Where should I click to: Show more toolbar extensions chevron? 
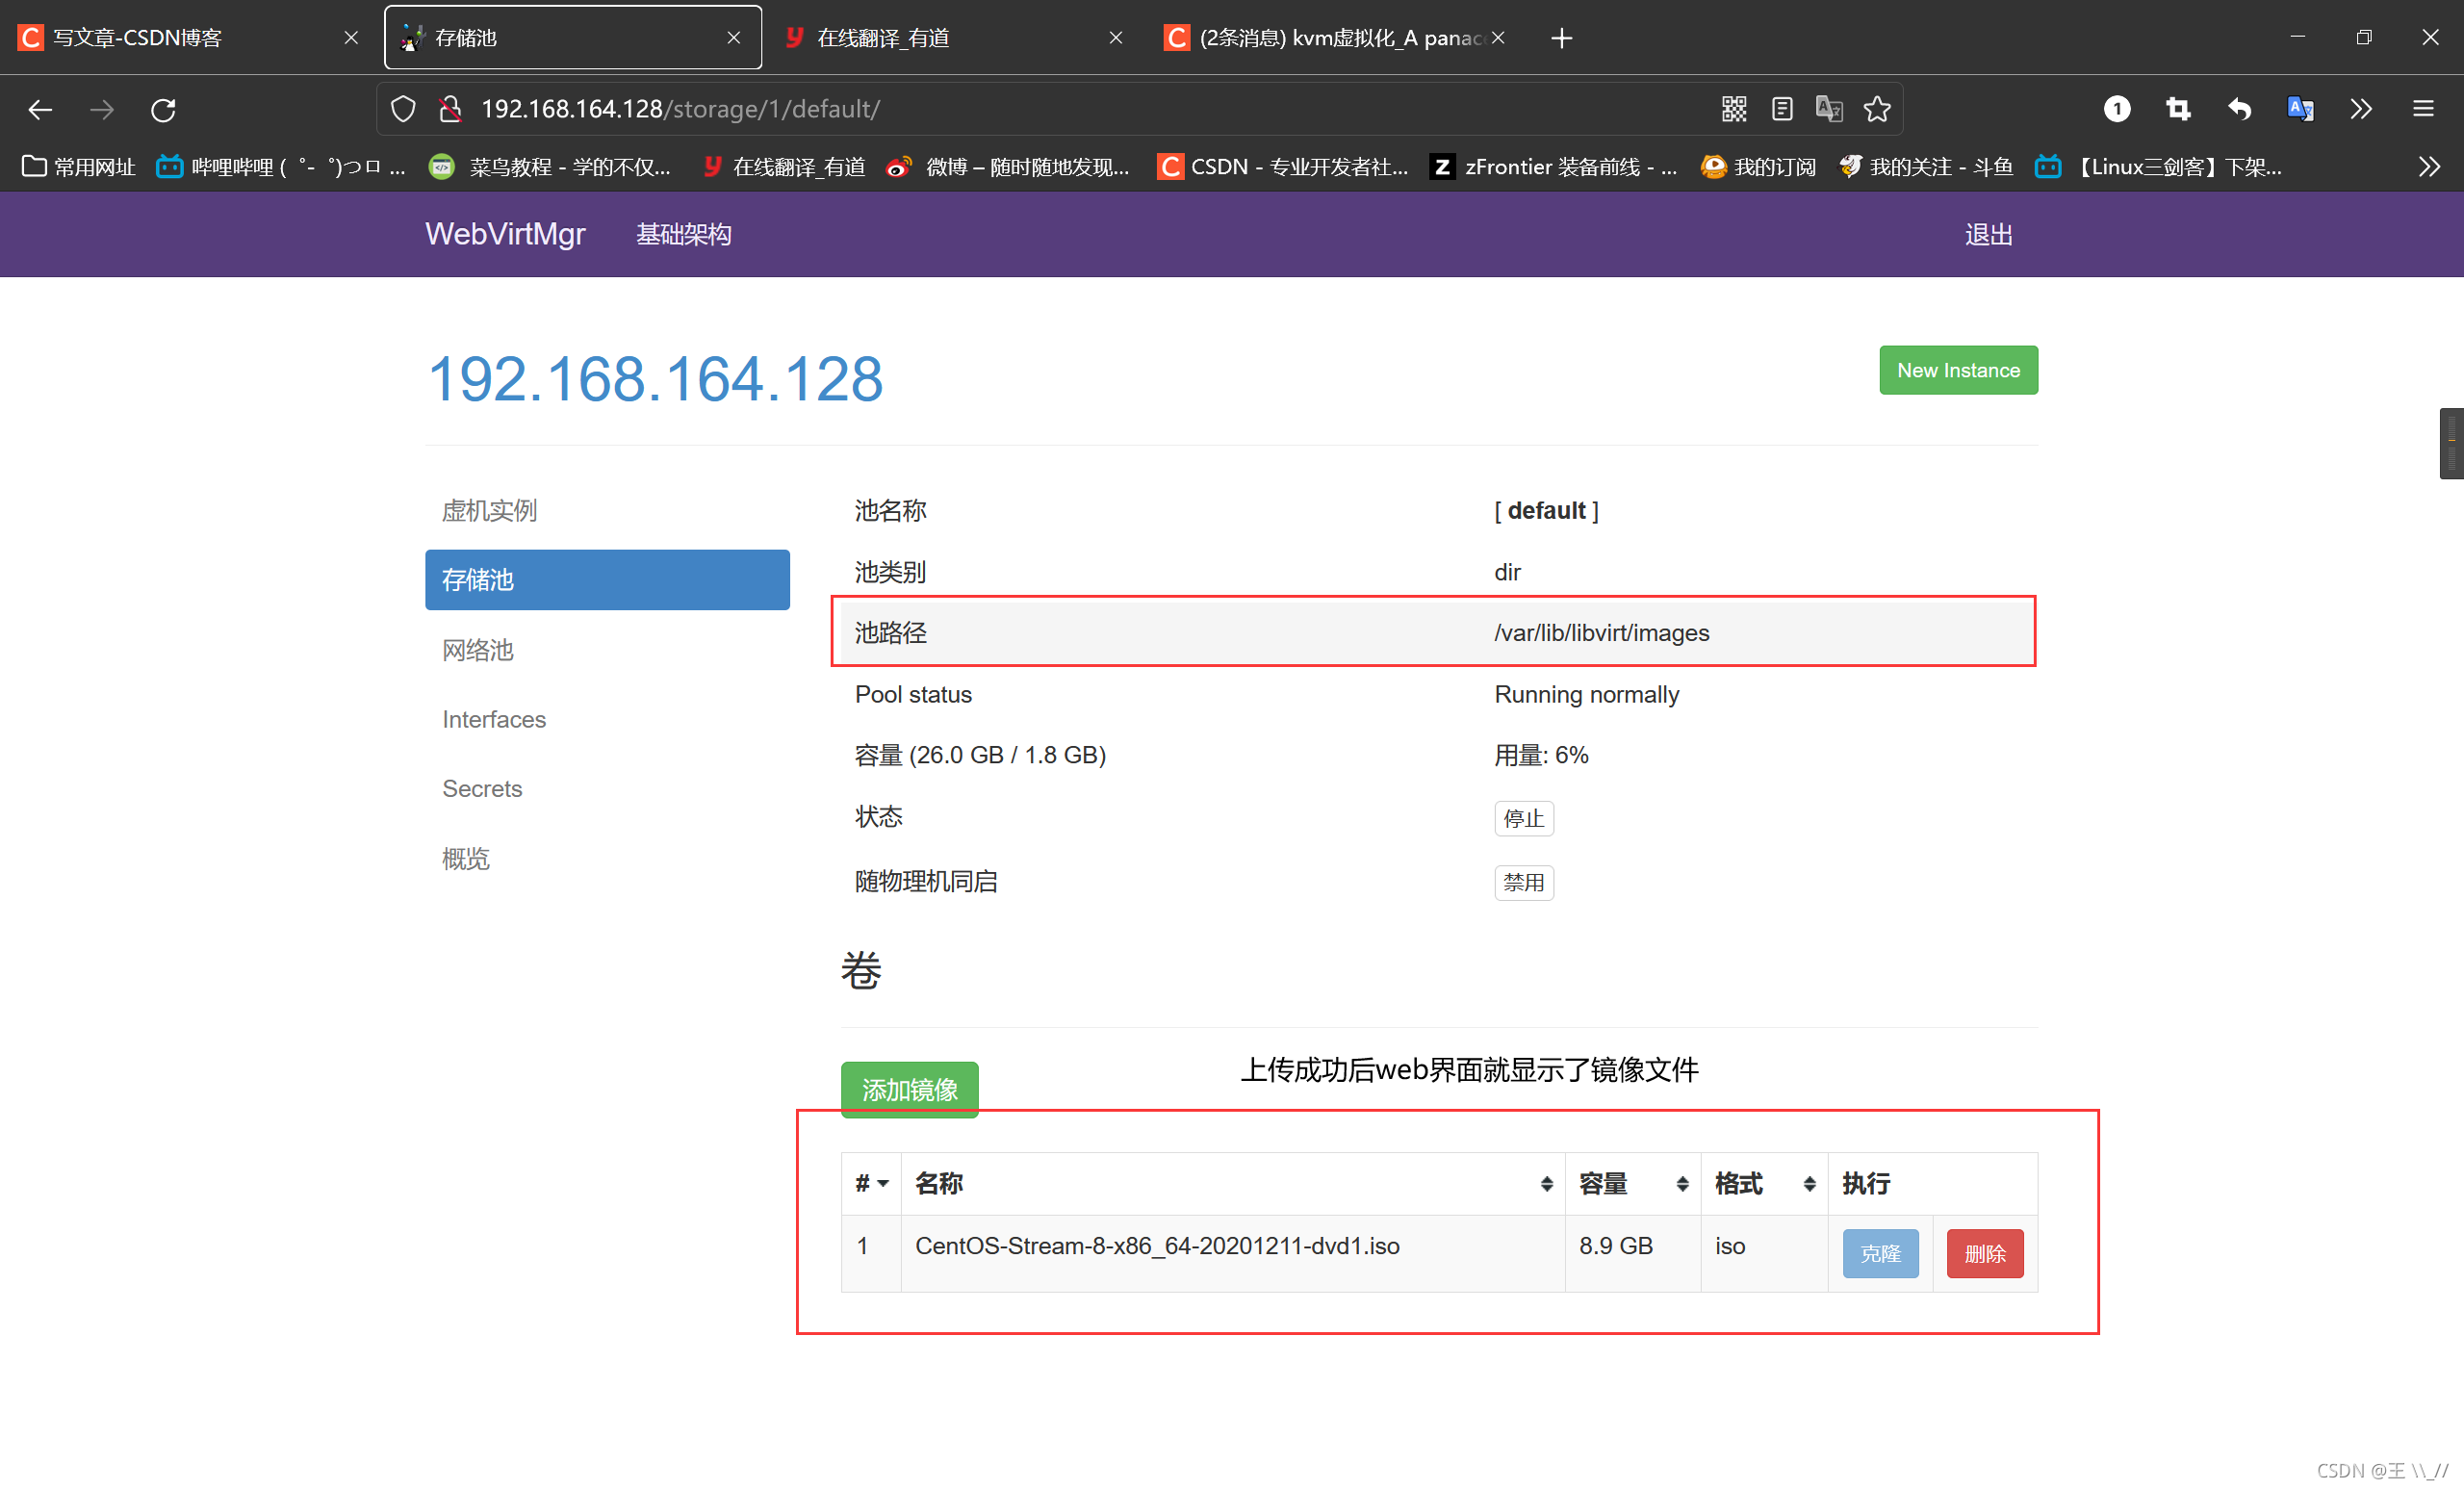(2361, 109)
